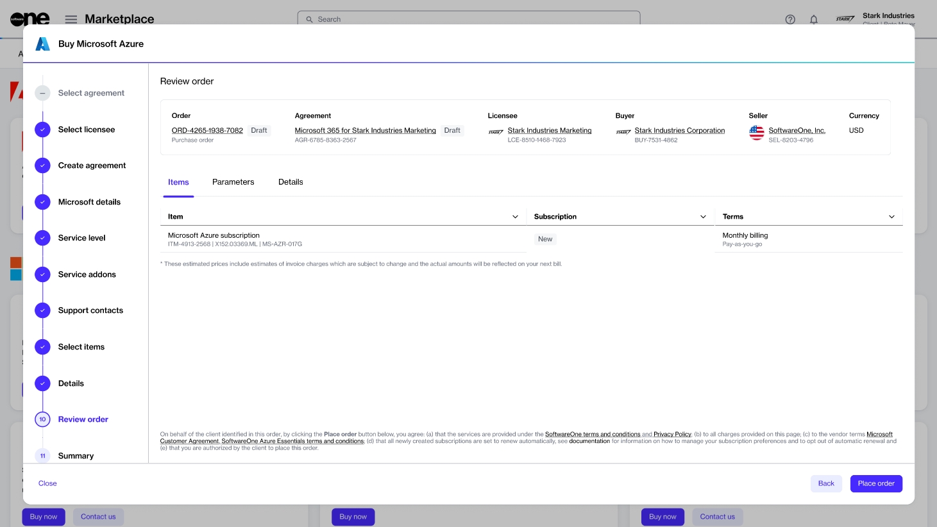937x527 pixels.
Task: Open order link ORD-4265-1938-7082
Action: (207, 130)
